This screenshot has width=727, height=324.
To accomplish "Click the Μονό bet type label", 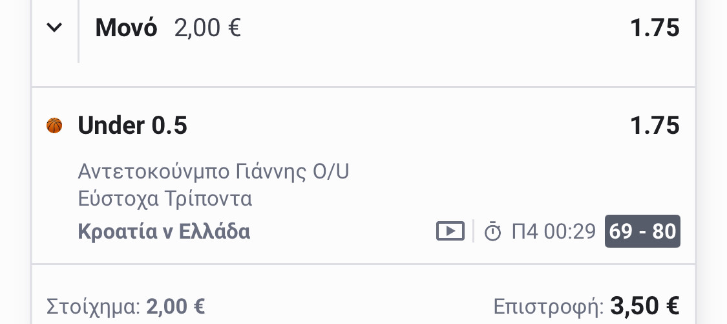I will [126, 27].
